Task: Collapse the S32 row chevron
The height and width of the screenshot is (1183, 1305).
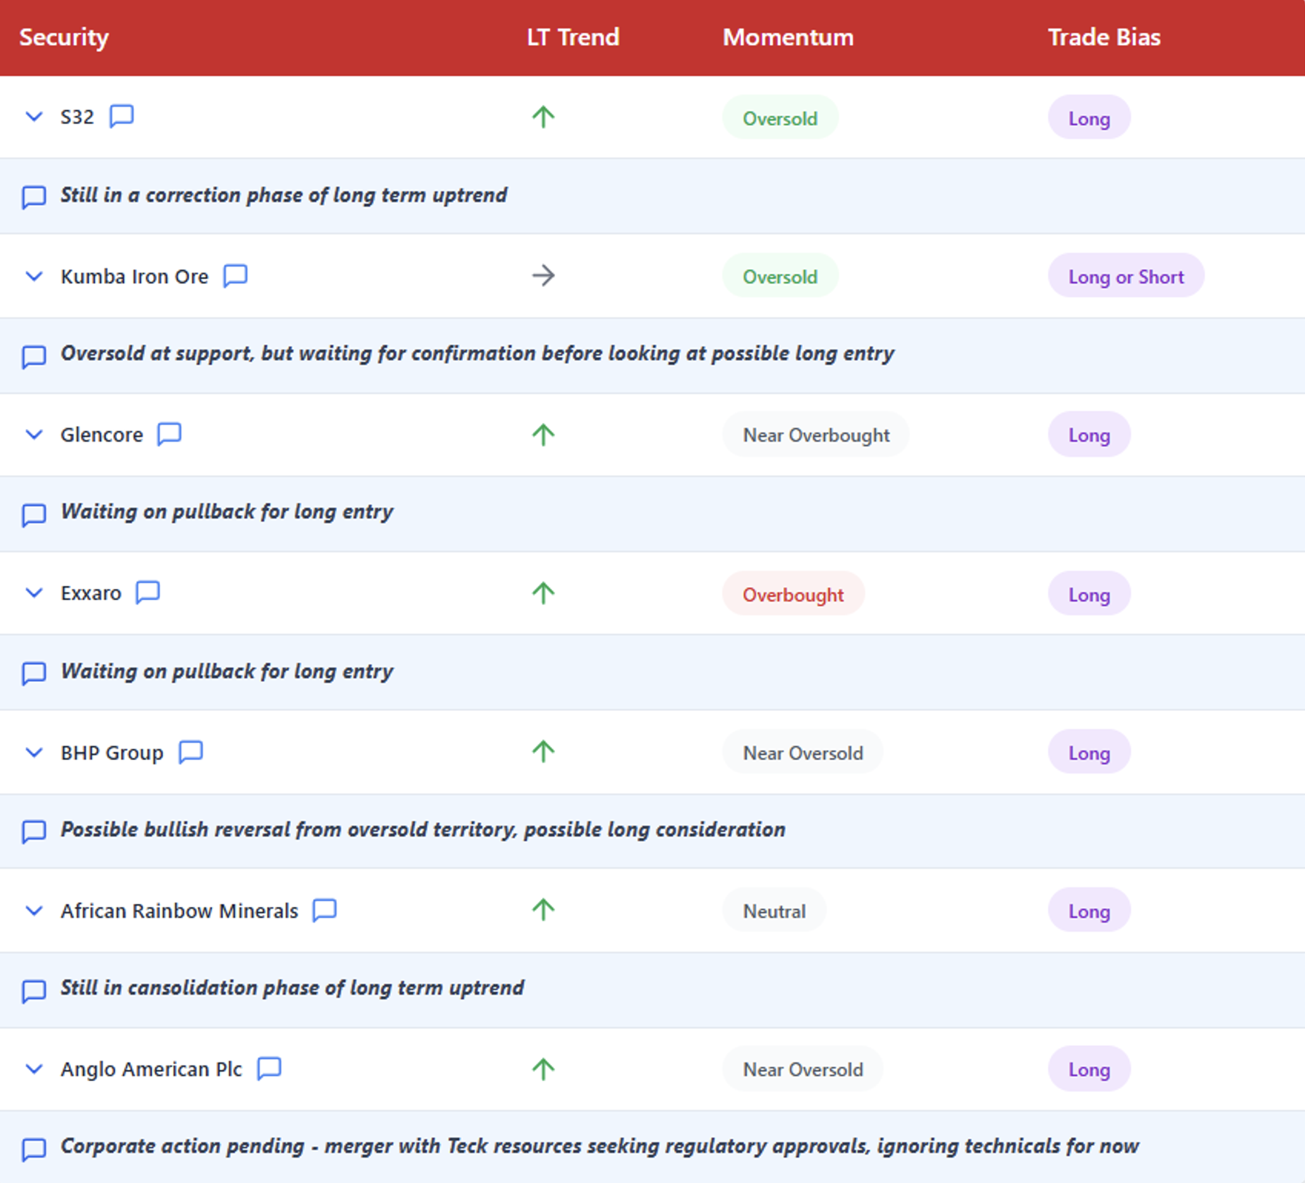Action: point(34,117)
